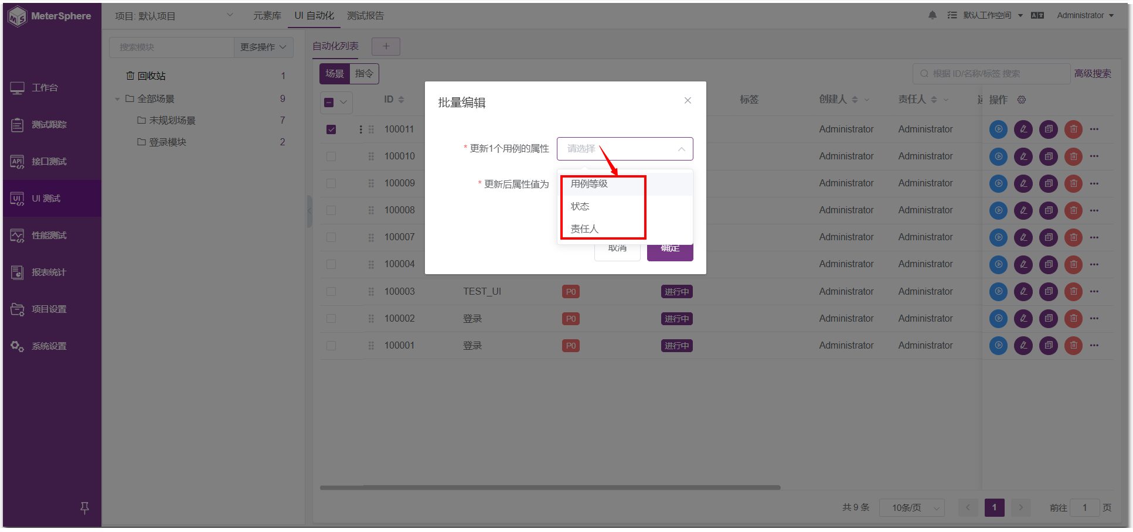The width and height of the screenshot is (1133, 532).
Task: Expand the 更多操作 dropdown
Action: 263,47
